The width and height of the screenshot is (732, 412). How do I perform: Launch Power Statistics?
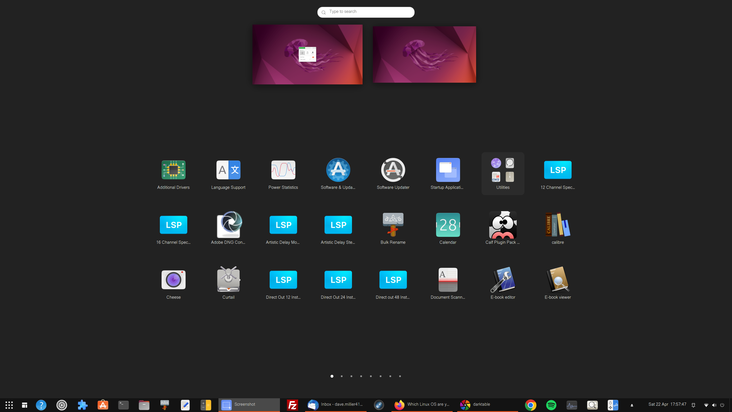[283, 170]
